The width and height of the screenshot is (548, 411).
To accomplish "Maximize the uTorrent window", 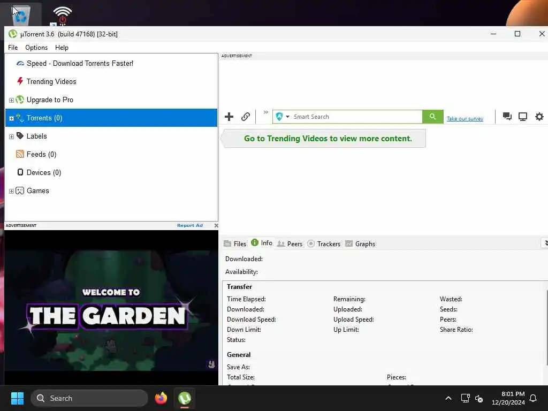I will click(x=517, y=34).
